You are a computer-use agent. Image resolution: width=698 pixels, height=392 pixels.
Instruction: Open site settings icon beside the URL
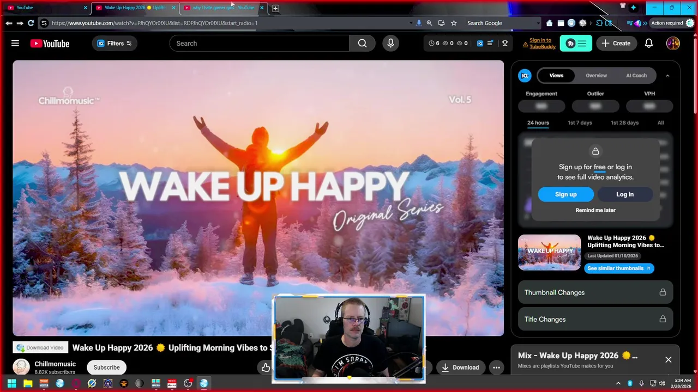[44, 23]
